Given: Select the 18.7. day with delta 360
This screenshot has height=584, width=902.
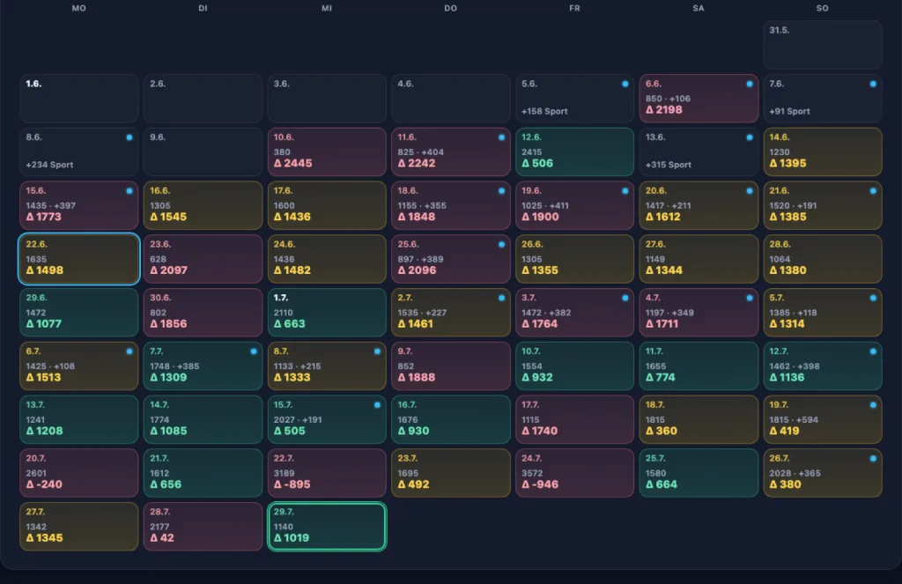Looking at the screenshot, I should click(x=699, y=419).
